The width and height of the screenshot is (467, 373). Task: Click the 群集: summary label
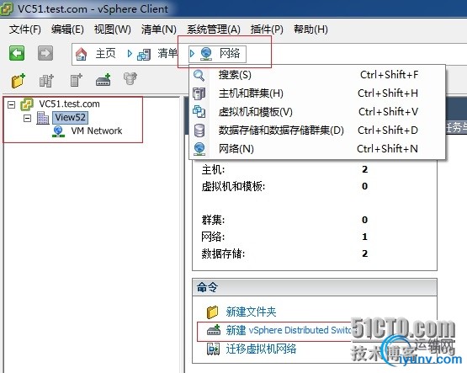(213, 220)
